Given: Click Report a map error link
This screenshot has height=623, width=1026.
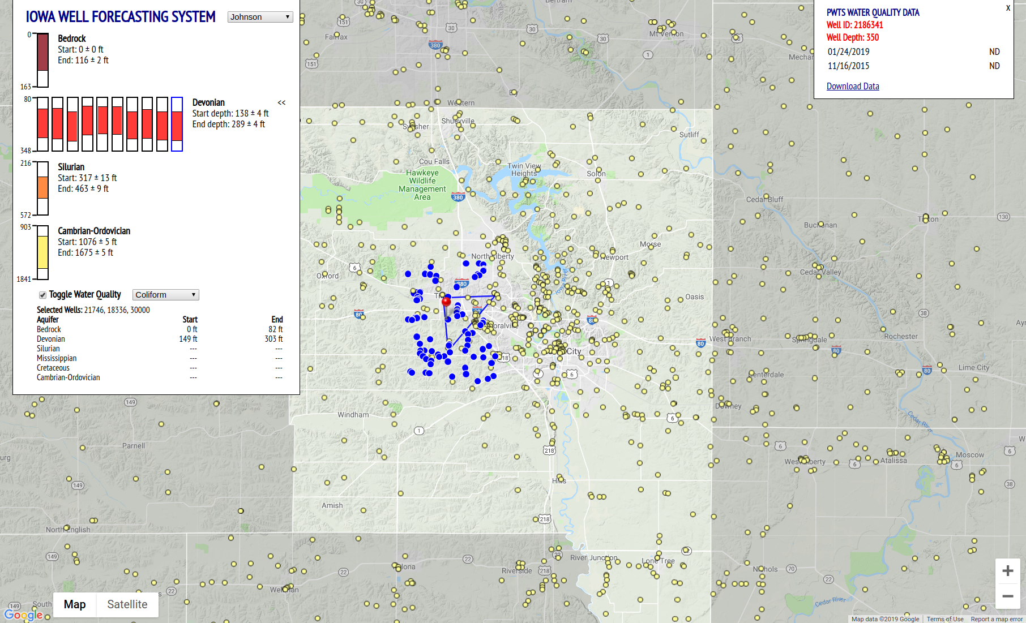Looking at the screenshot, I should coord(996,619).
